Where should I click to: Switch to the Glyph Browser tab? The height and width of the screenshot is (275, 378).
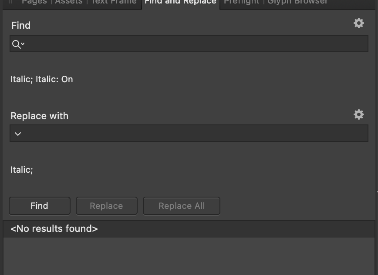coord(297,2)
